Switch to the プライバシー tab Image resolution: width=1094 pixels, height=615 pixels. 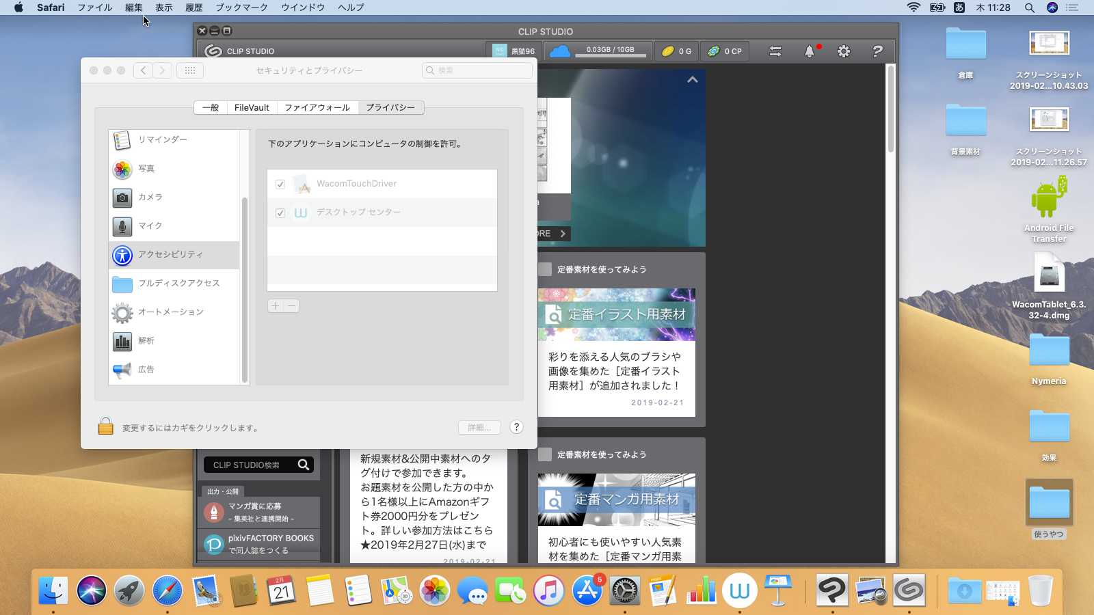(x=390, y=107)
